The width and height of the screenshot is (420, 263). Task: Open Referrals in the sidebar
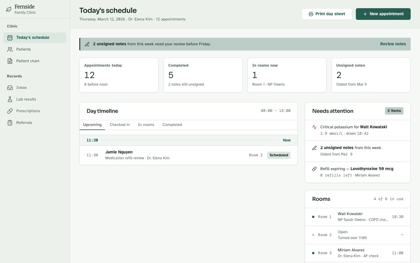point(35,123)
